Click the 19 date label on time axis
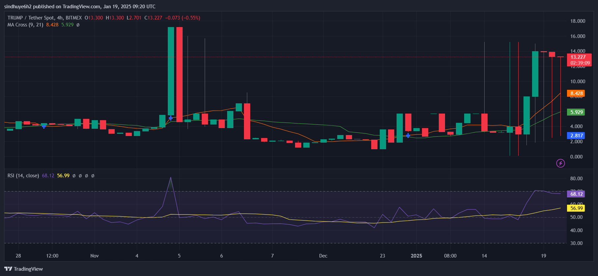Image resolution: width=598 pixels, height=276 pixels. tap(544, 256)
